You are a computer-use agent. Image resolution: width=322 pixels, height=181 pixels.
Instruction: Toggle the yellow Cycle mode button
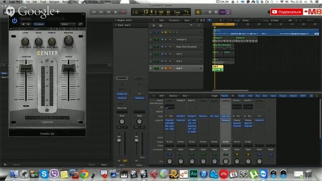click(x=198, y=12)
